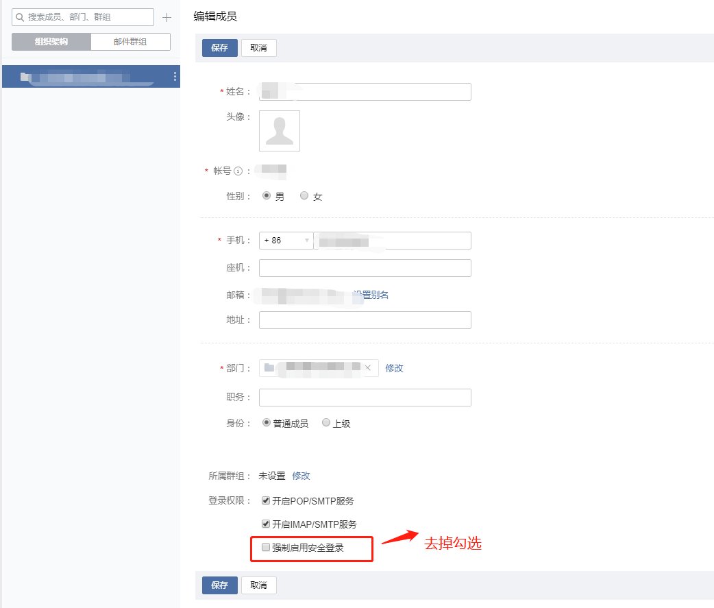Select the 女 gender radio button
The height and width of the screenshot is (608, 714).
coord(304,195)
